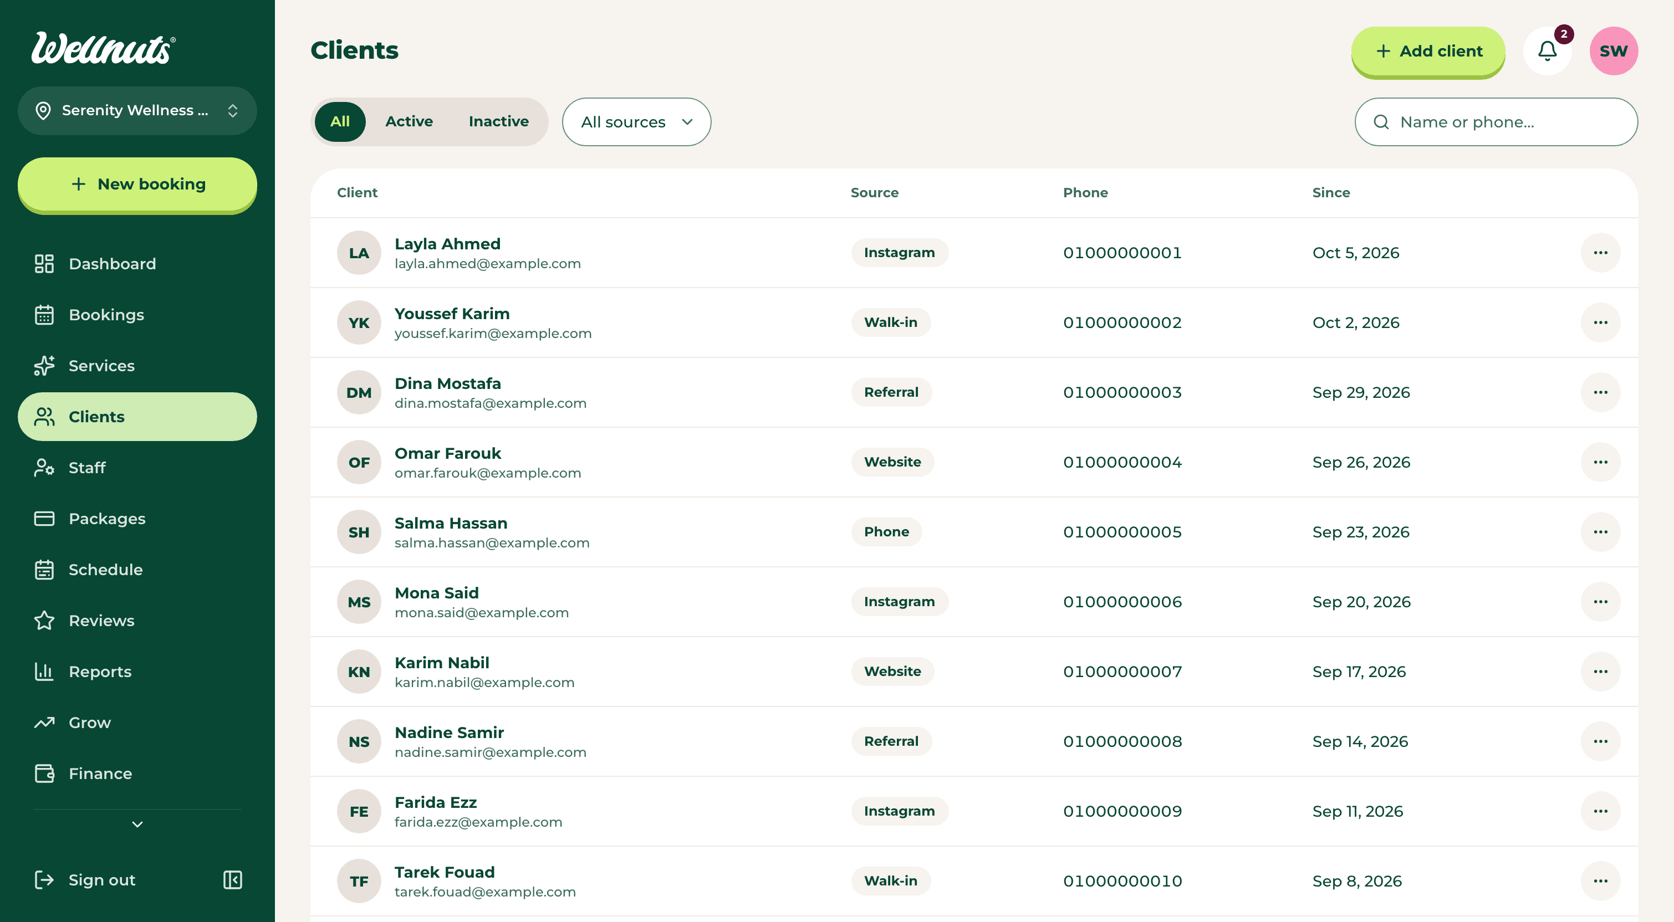Open the All sources dropdown
Screen dimensions: 1674x922
click(636, 122)
